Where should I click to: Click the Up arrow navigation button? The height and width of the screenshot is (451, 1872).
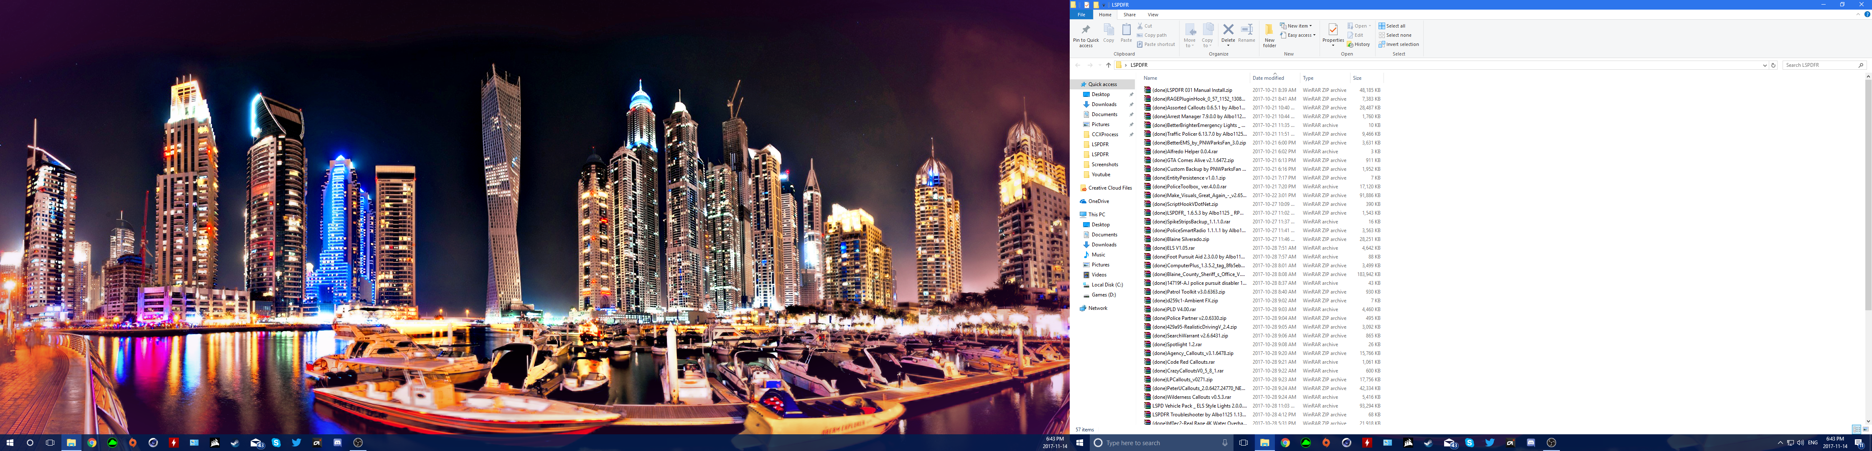(1108, 66)
